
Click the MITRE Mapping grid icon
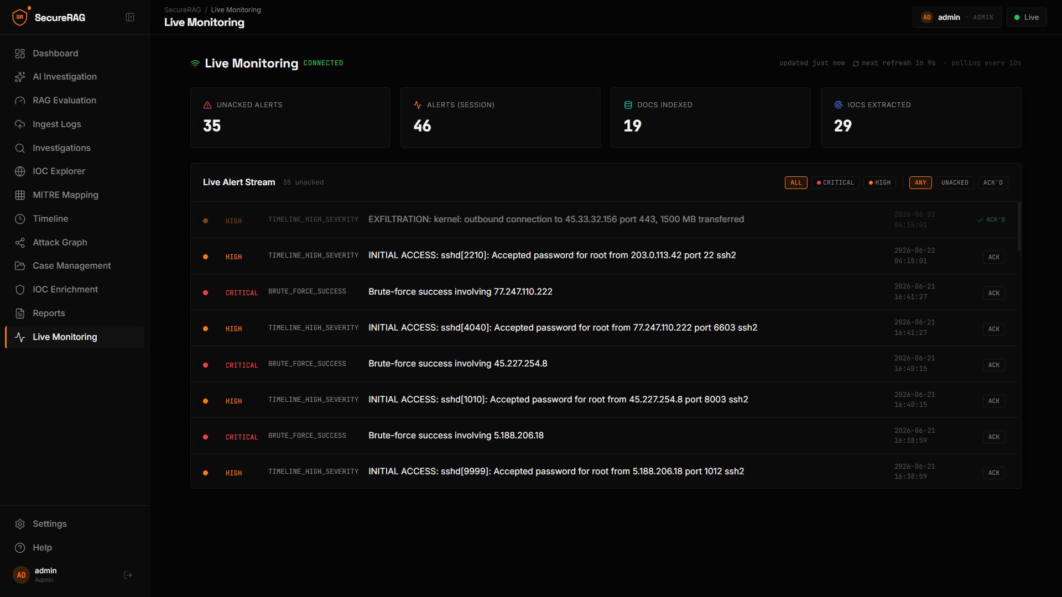pyautogui.click(x=20, y=195)
